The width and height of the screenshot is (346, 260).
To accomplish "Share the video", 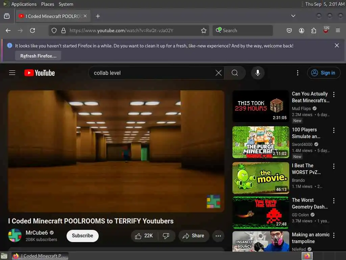I will point(194,236).
